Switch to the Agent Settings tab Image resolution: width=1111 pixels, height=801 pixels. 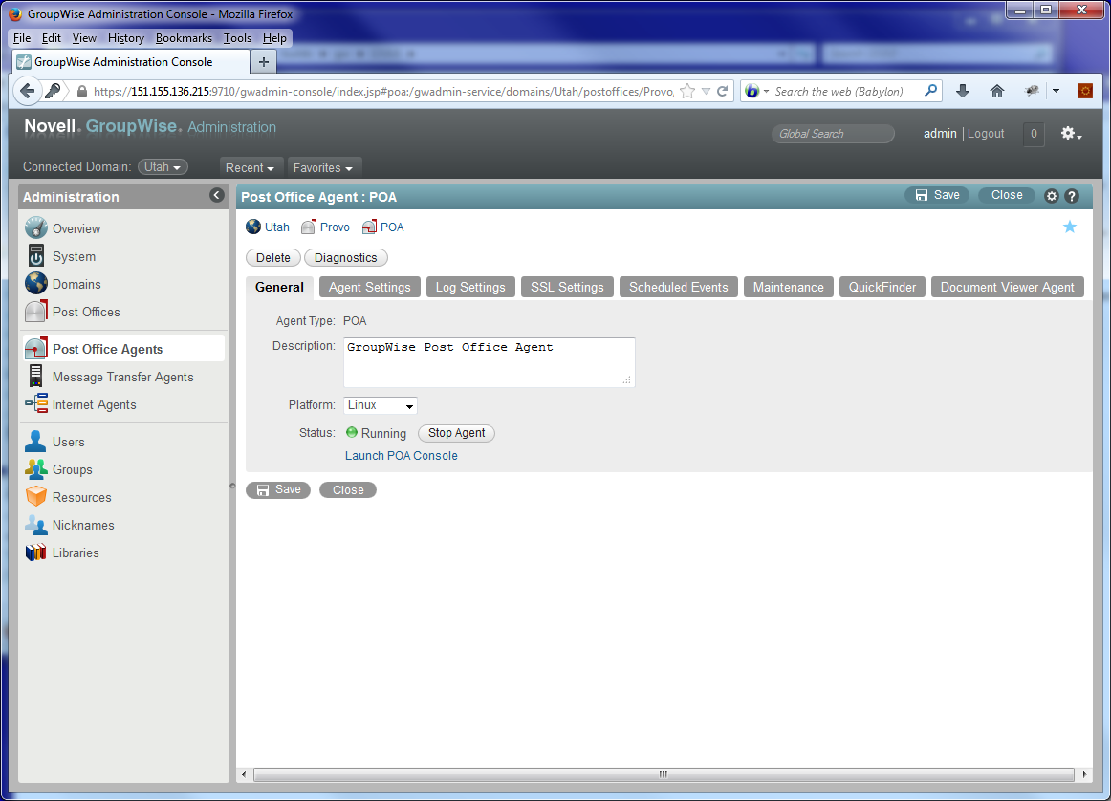tap(369, 287)
